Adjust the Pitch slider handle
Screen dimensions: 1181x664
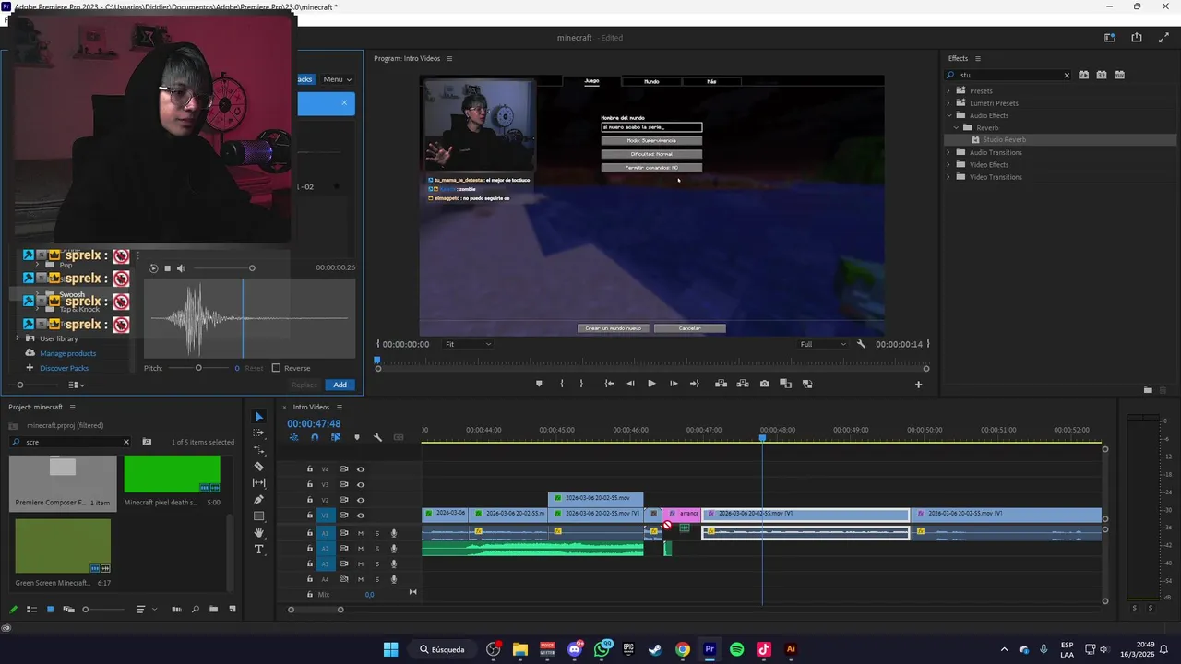[x=198, y=368]
